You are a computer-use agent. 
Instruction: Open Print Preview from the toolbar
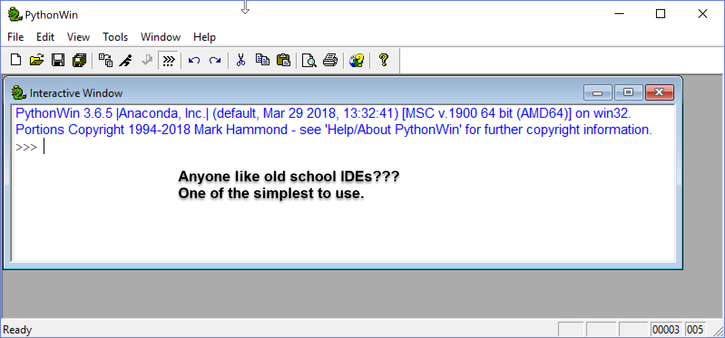tap(309, 60)
